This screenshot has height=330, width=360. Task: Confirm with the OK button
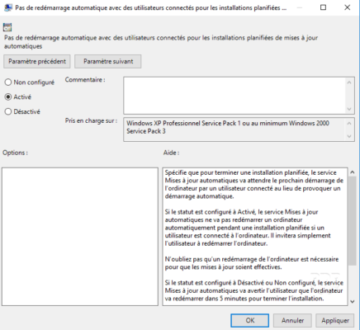coord(250,320)
